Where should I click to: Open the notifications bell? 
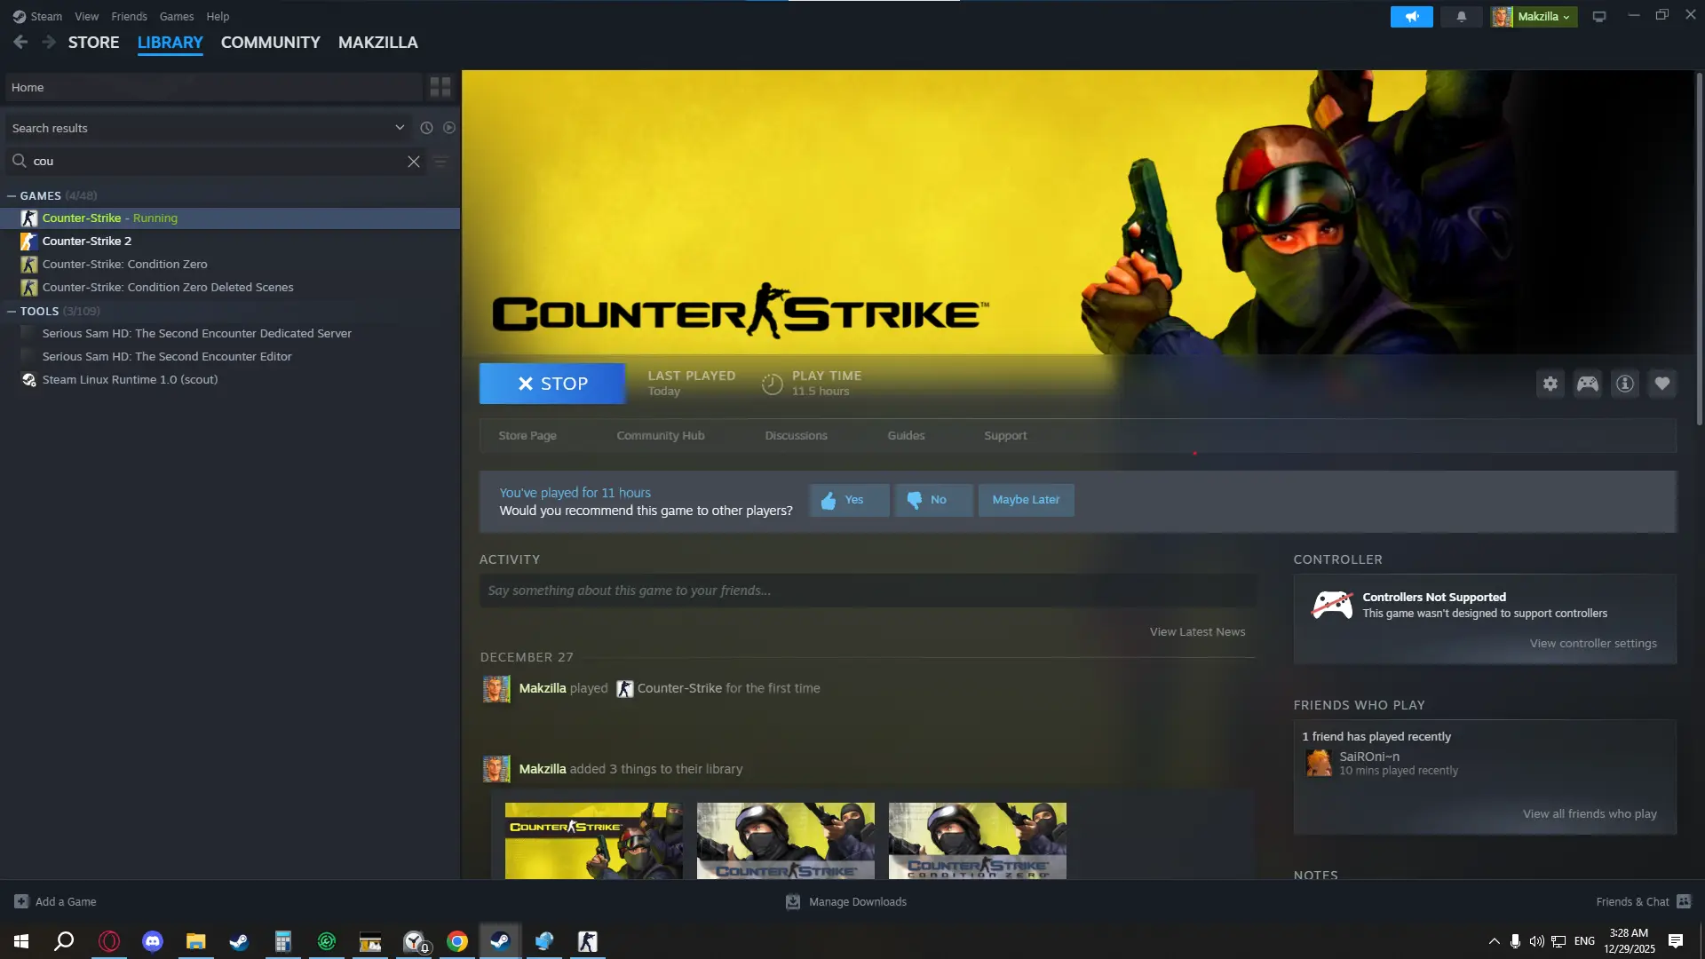coord(1461,17)
